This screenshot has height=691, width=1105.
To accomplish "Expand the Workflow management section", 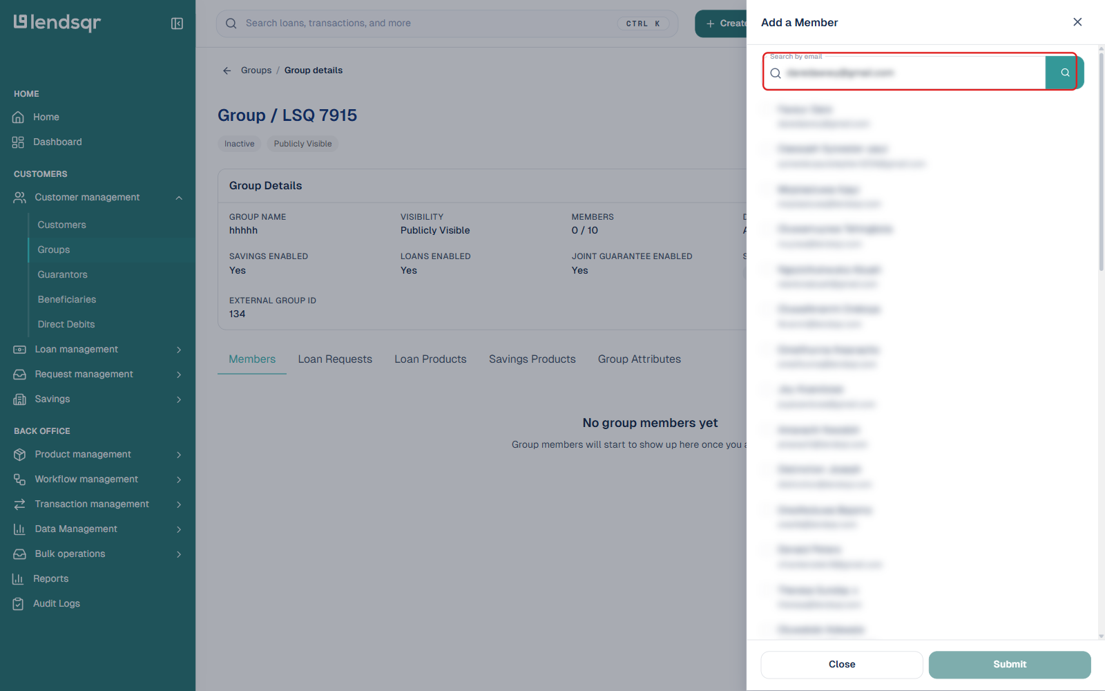I will pos(179,480).
